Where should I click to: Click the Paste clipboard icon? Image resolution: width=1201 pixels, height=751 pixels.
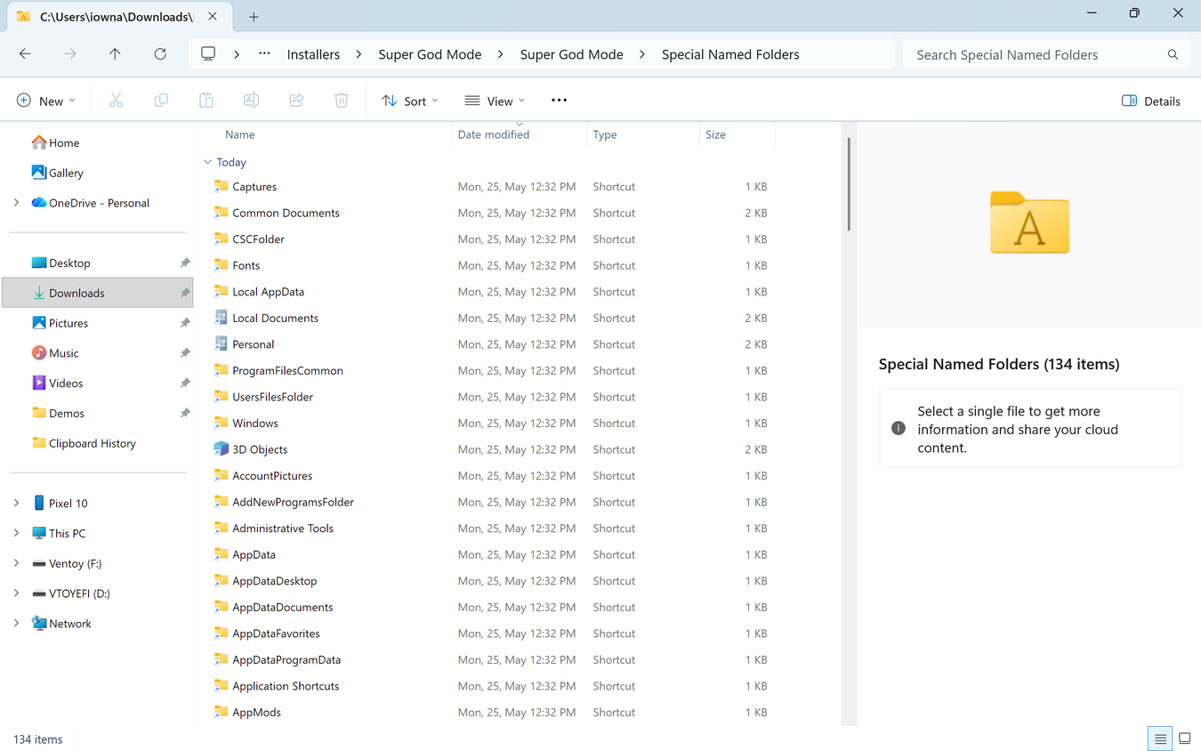click(206, 101)
